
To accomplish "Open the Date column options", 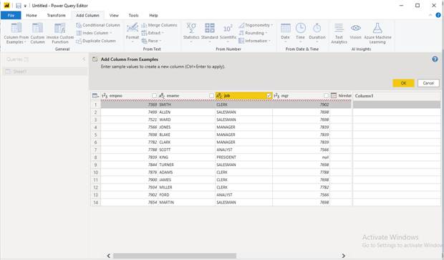I will [x=285, y=33].
